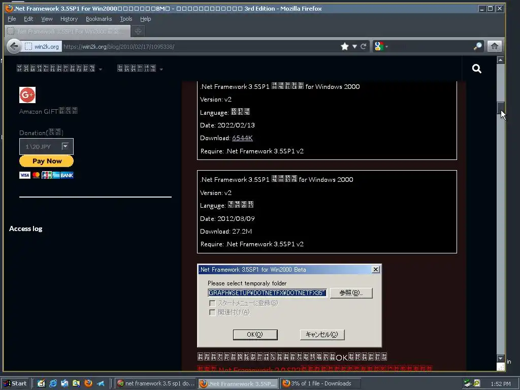Open the Help menu

tap(145, 19)
